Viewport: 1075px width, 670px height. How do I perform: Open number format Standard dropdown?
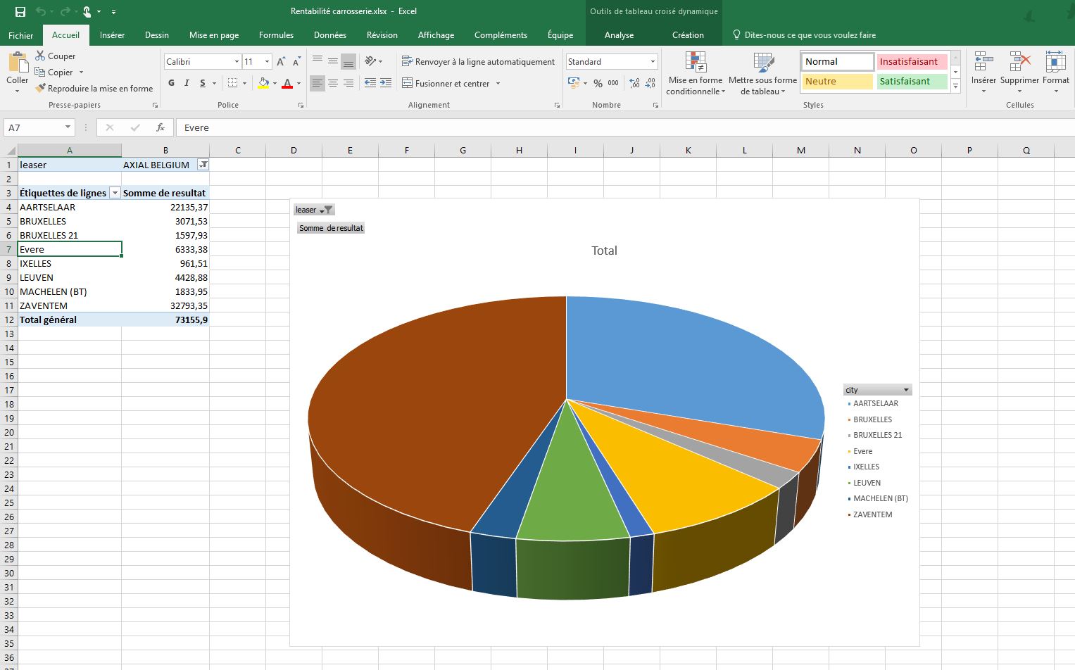pos(653,62)
